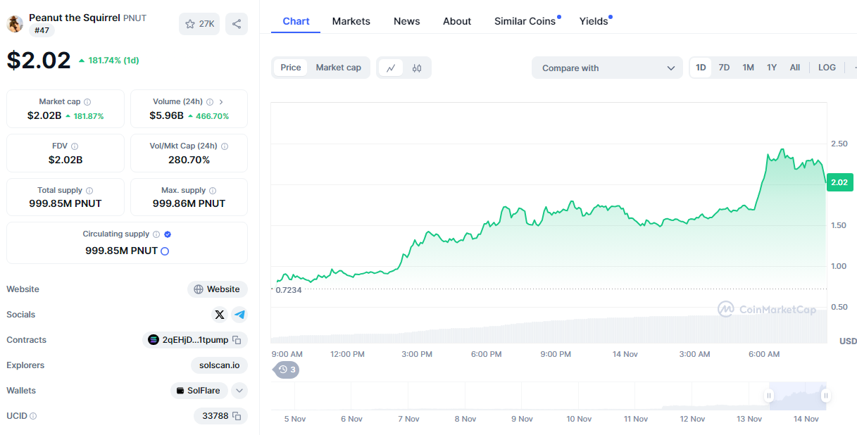This screenshot has width=857, height=435.
Task: Click the Circulating supply info icon
Action: [156, 234]
